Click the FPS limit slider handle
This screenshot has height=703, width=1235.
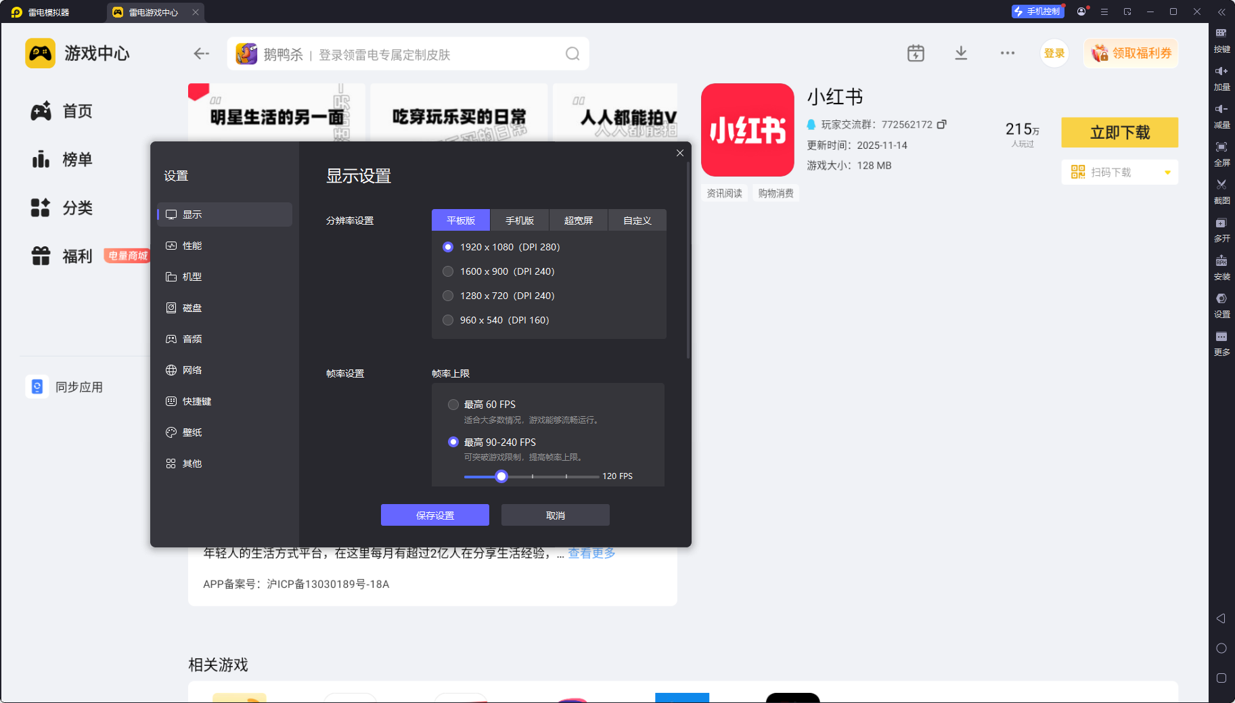[x=501, y=476]
